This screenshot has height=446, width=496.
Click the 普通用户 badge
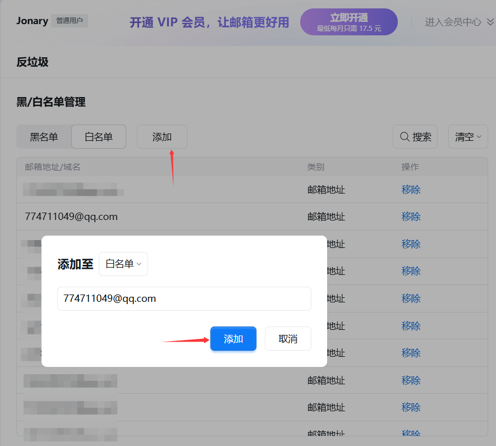(70, 21)
